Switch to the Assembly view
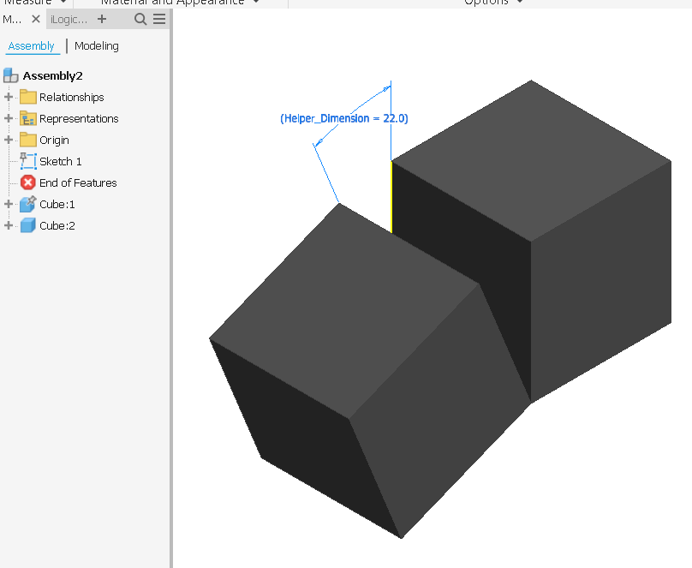 click(33, 46)
